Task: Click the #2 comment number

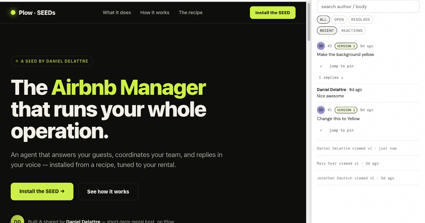Action: click(x=330, y=46)
